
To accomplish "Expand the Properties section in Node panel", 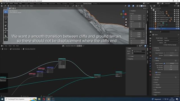I will click(x=130, y=59).
